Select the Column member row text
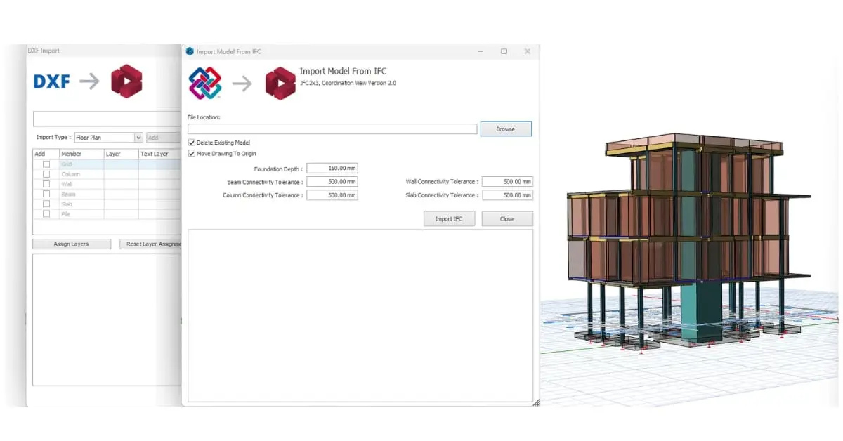The image size is (843, 441). click(70, 174)
